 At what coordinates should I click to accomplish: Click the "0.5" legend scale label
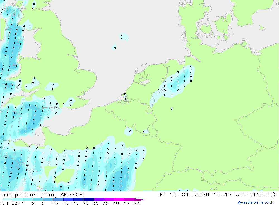click(15, 203)
